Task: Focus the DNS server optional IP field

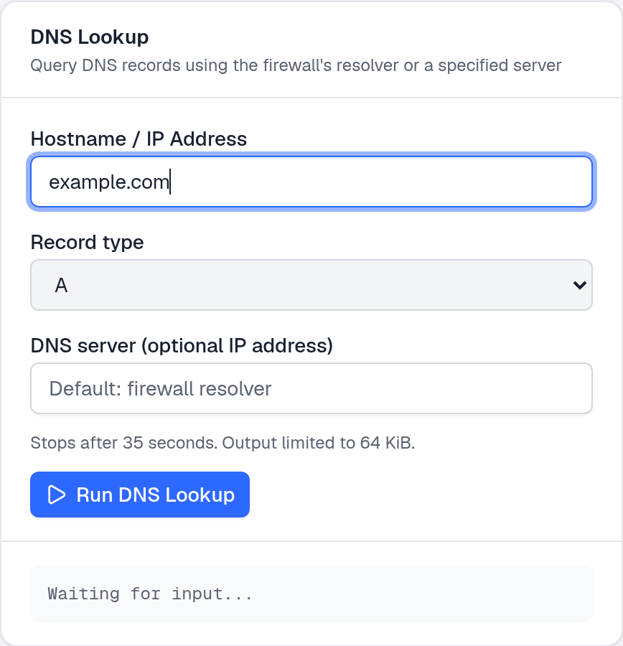Action: tap(311, 388)
